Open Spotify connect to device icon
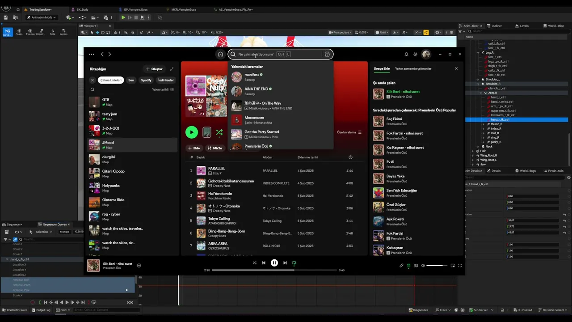 click(x=416, y=266)
